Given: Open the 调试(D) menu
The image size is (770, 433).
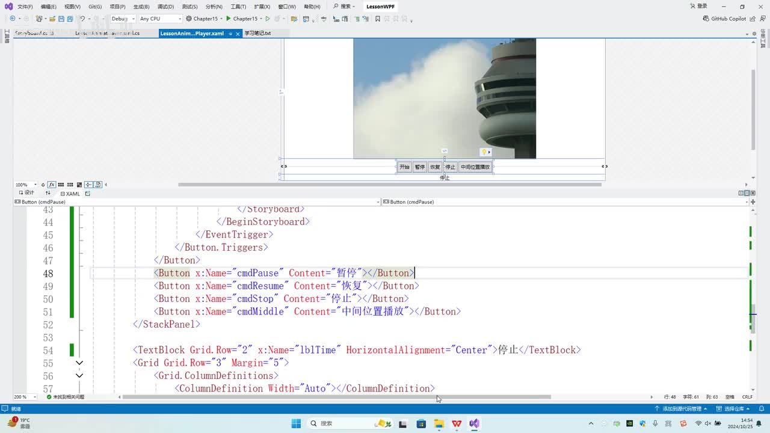Looking at the screenshot, I should tap(165, 7).
